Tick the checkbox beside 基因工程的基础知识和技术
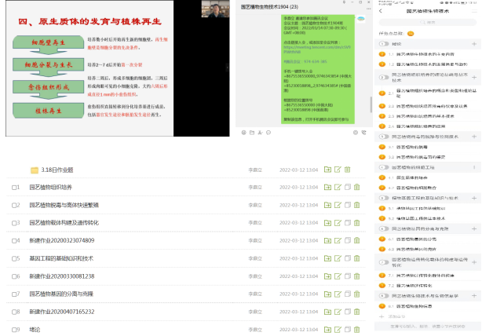Image resolution: width=482 pixels, height=336 pixels. (16, 257)
